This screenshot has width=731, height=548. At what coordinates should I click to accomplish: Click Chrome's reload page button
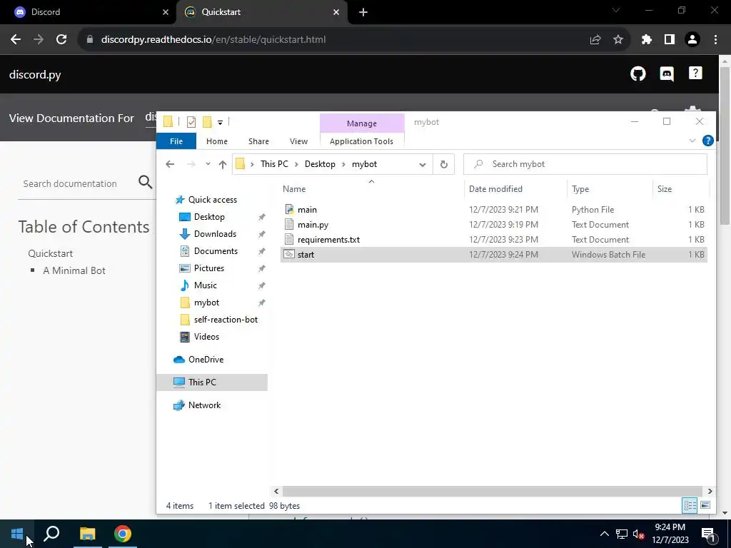tap(61, 40)
